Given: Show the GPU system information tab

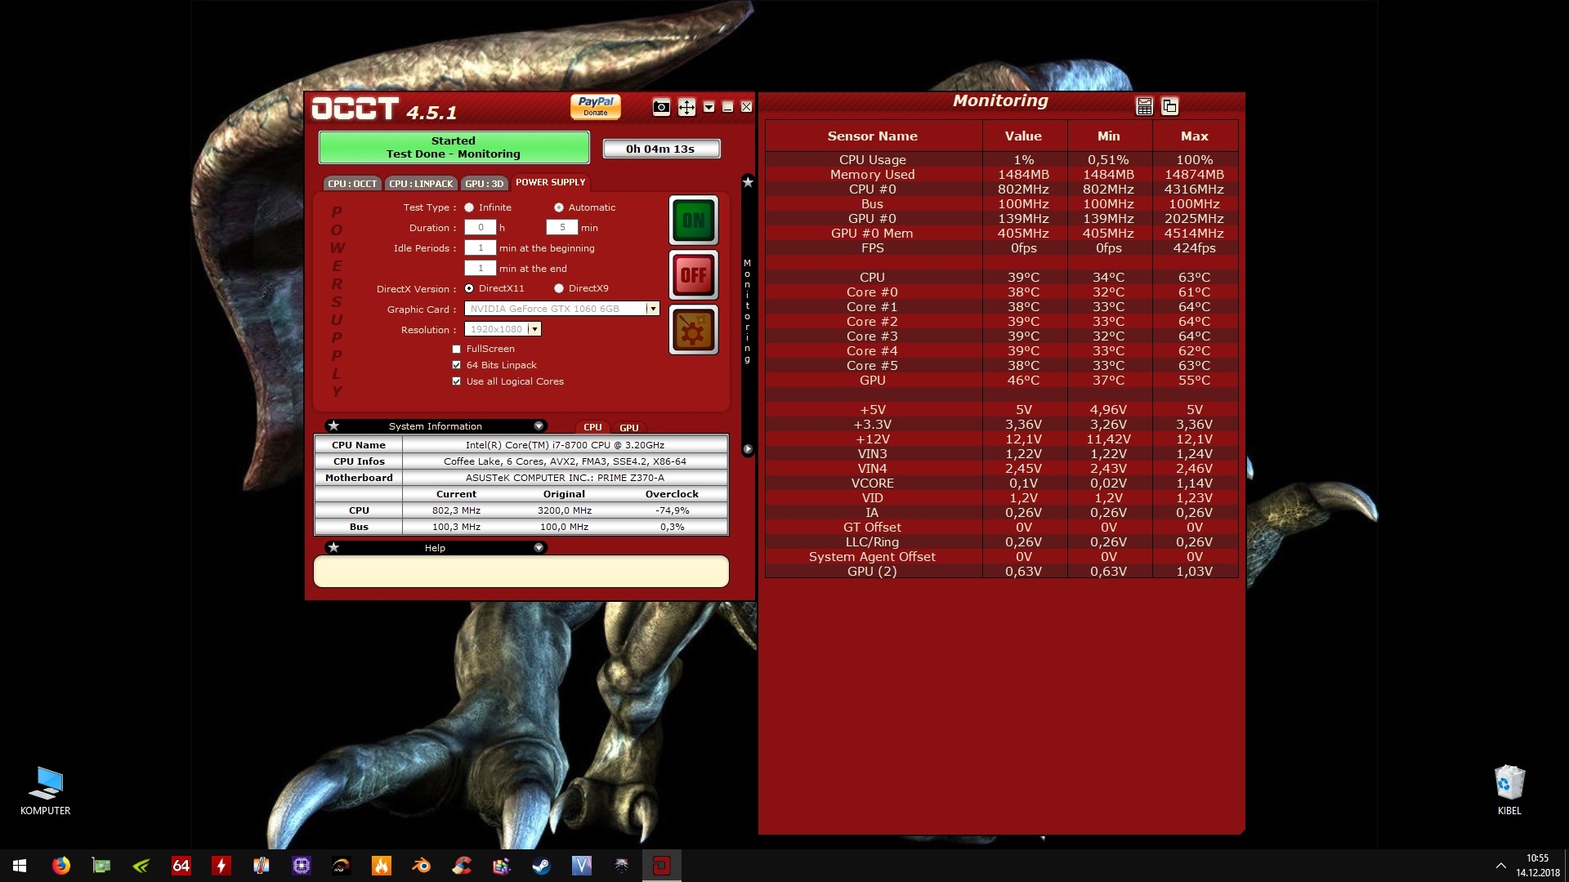Looking at the screenshot, I should (628, 427).
